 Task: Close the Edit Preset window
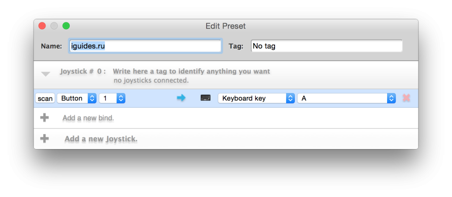(42, 26)
